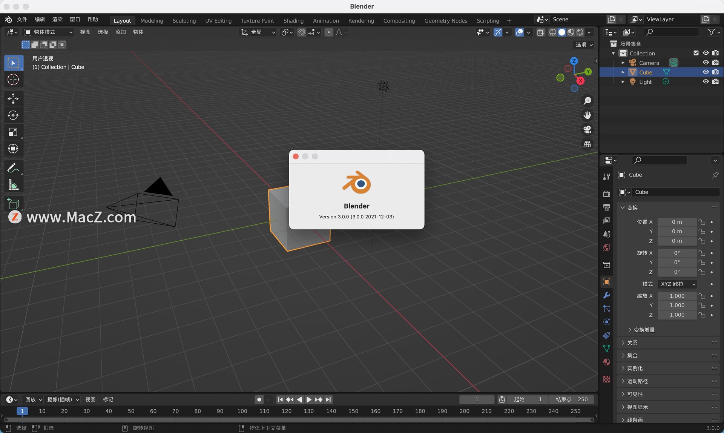Open the View Layer properties tab
Image resolution: width=724 pixels, height=433 pixels.
tap(606, 221)
